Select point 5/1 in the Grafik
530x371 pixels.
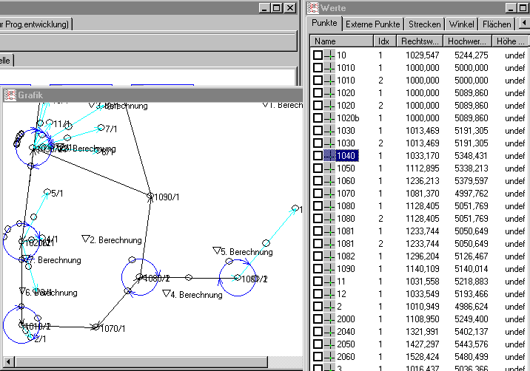(47, 191)
